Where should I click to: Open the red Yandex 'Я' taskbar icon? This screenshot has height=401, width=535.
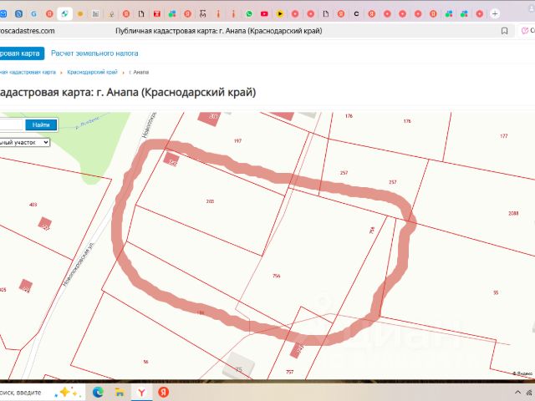pyautogui.click(x=164, y=392)
